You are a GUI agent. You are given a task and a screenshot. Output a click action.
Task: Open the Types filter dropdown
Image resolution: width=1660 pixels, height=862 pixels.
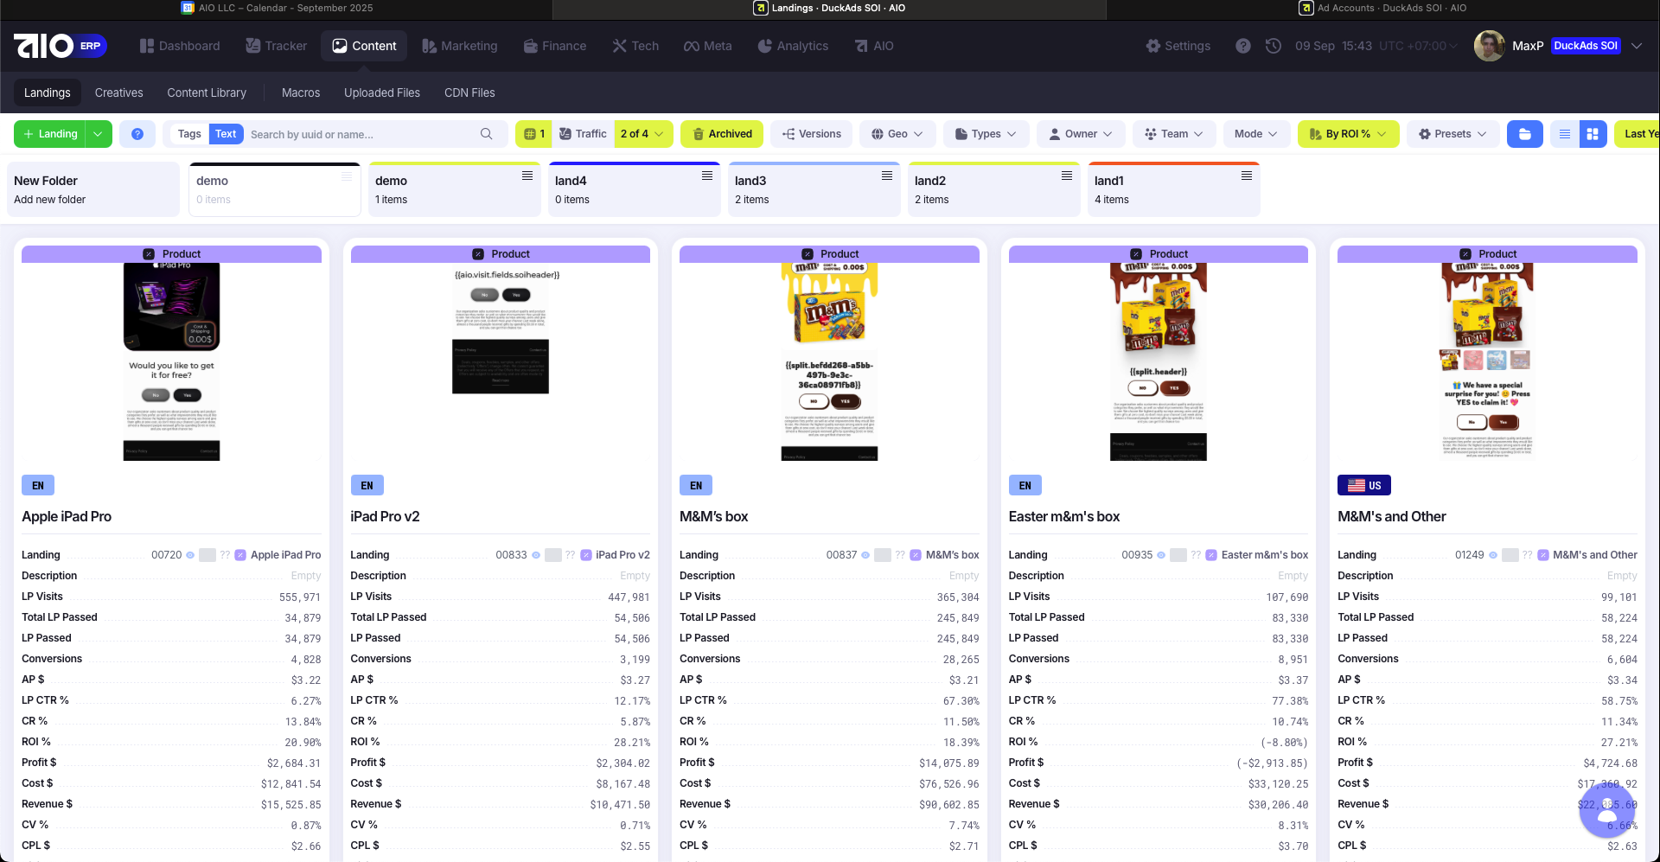[986, 134]
